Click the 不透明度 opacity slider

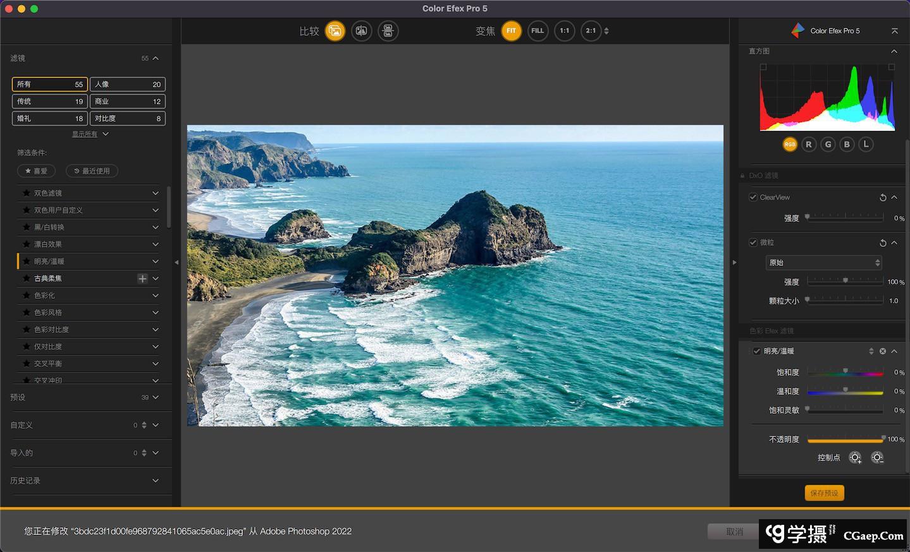click(845, 440)
